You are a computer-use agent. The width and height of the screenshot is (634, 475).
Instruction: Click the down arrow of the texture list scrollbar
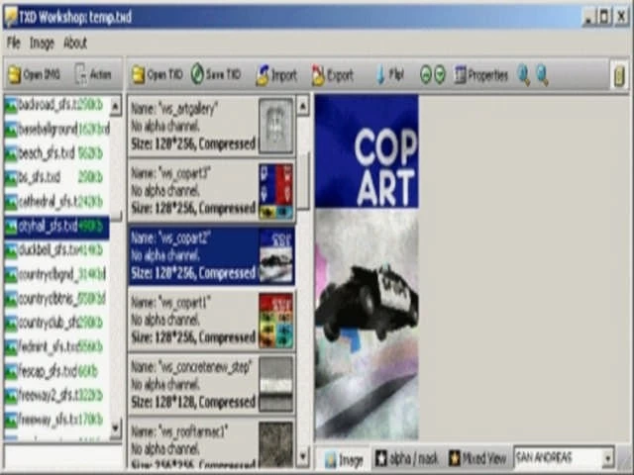click(303, 457)
